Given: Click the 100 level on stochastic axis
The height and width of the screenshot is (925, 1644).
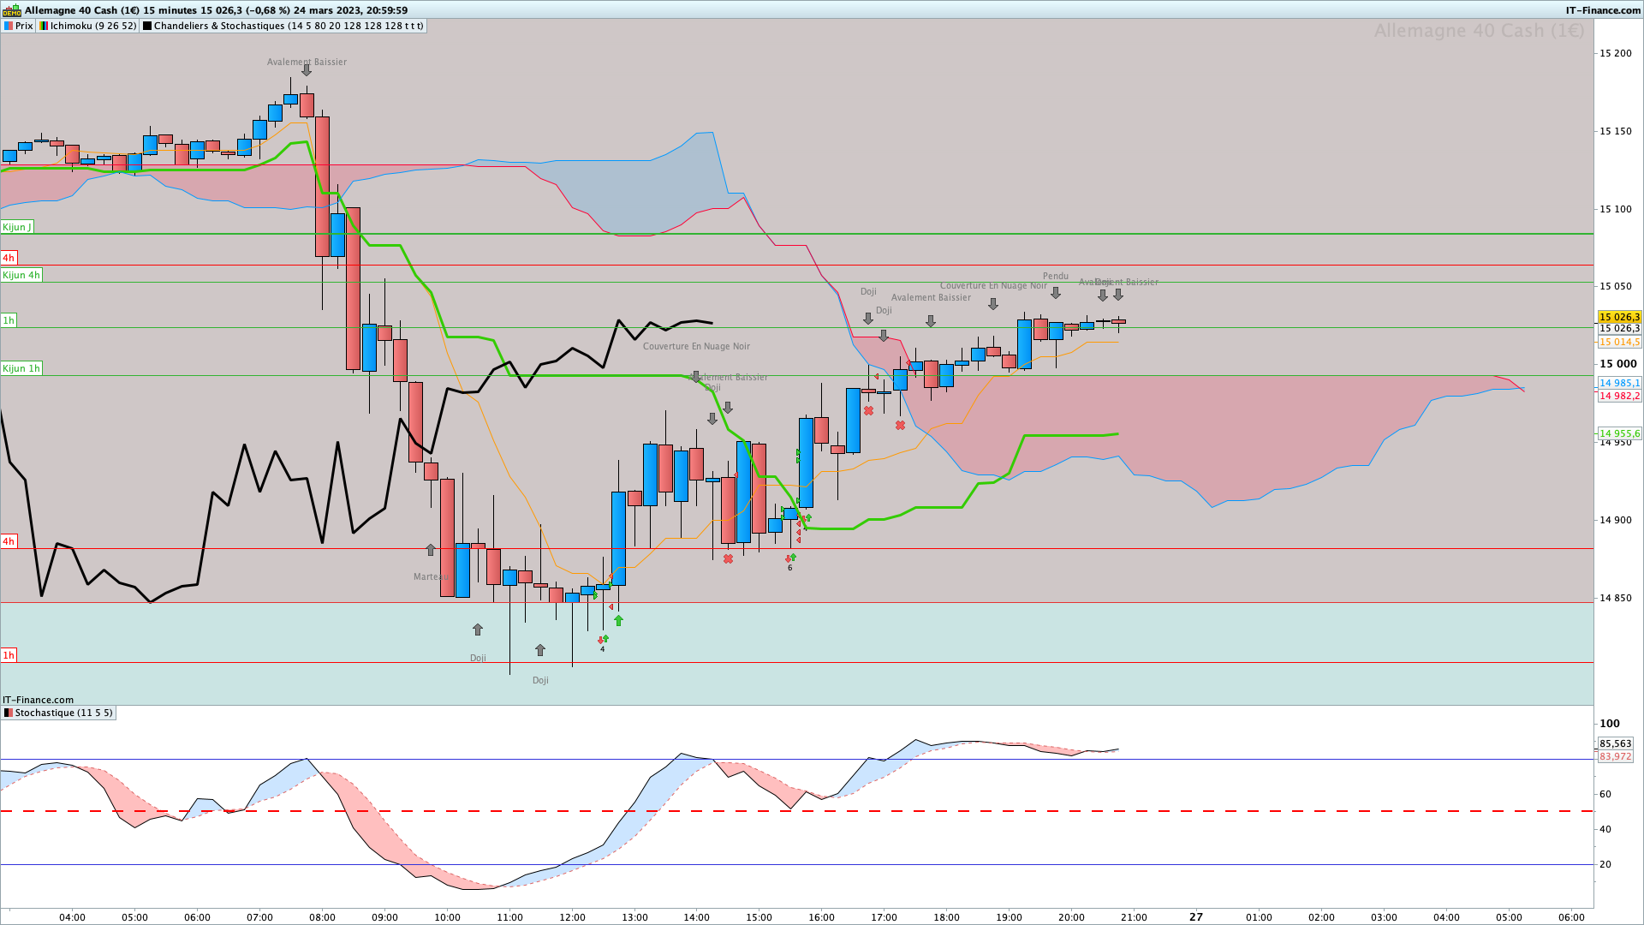Looking at the screenshot, I should (1610, 724).
